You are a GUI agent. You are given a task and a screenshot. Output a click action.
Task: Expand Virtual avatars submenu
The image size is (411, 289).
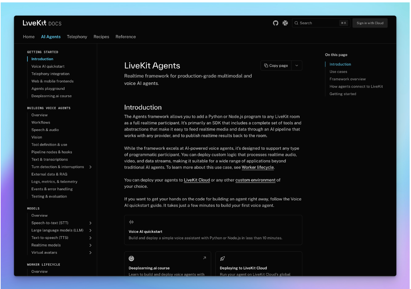click(x=90, y=253)
